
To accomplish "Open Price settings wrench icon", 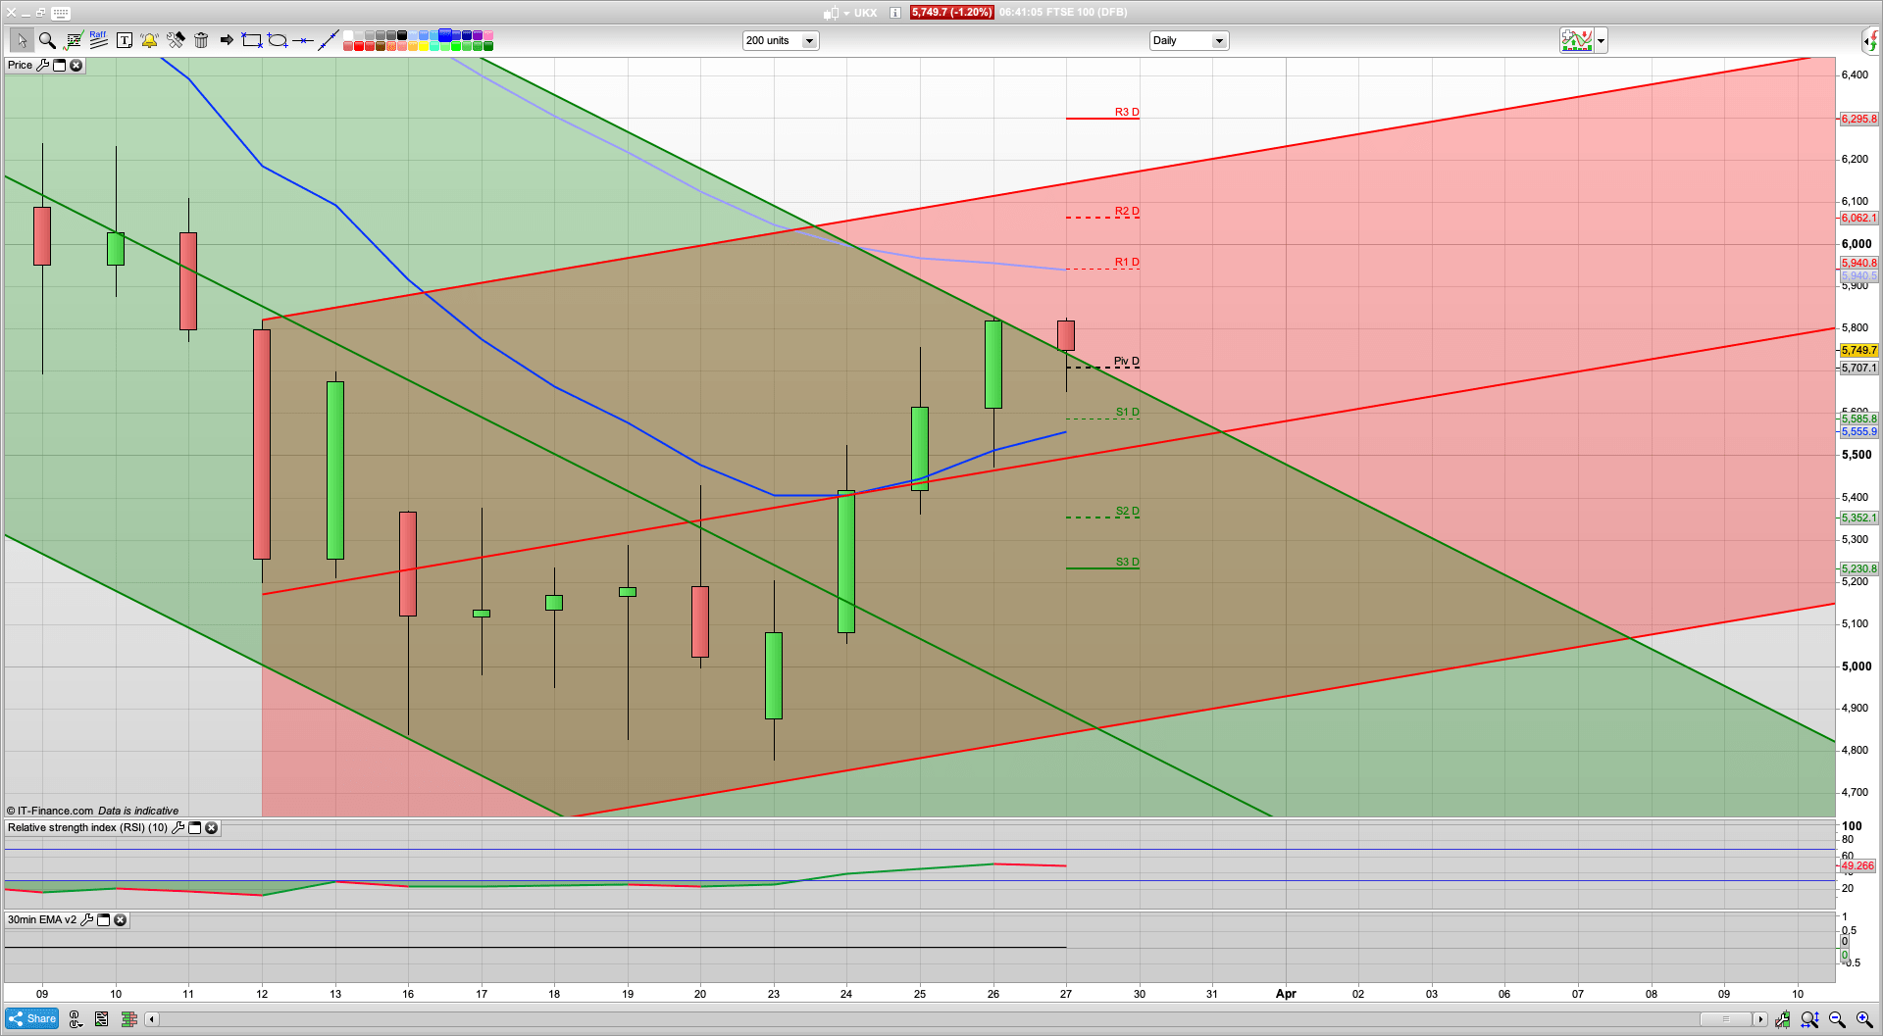I will click(42, 66).
